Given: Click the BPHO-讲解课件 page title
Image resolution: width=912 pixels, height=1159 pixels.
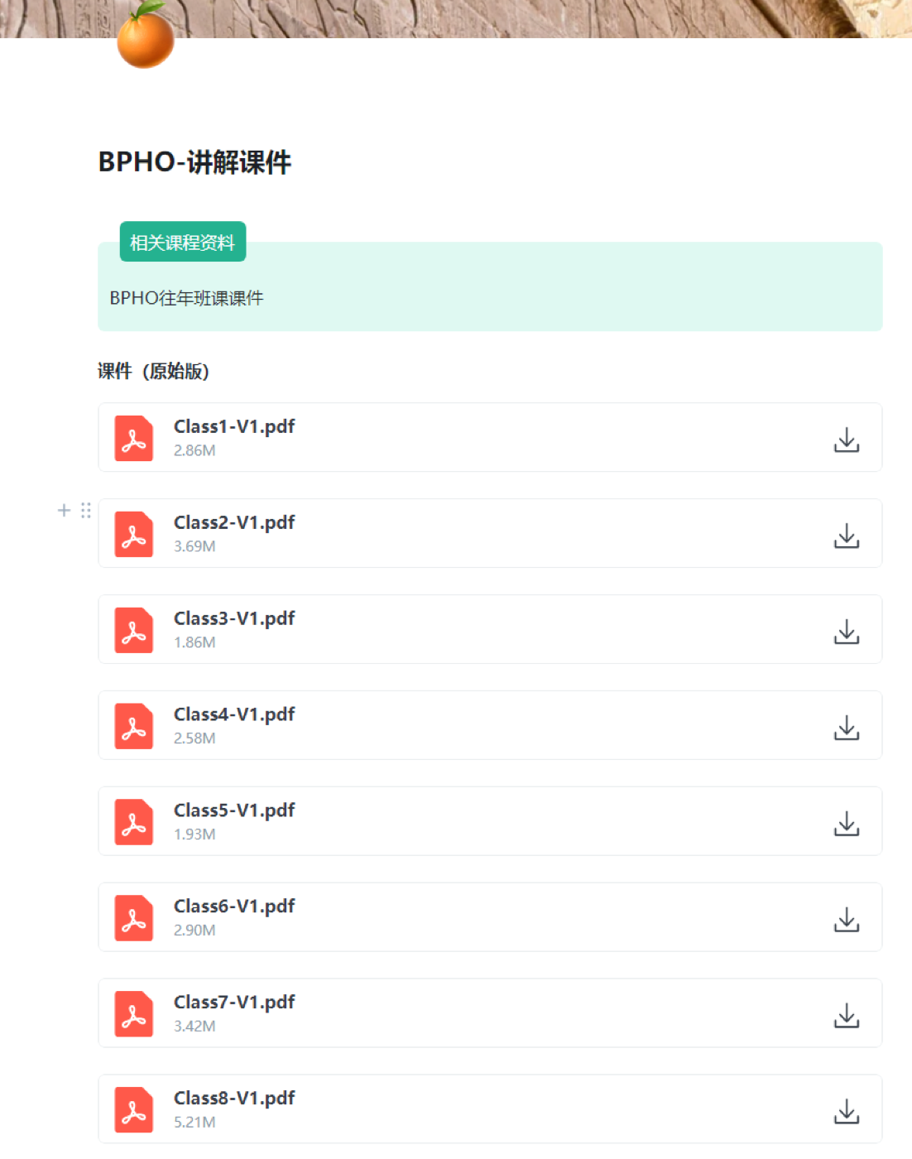Looking at the screenshot, I should point(194,161).
